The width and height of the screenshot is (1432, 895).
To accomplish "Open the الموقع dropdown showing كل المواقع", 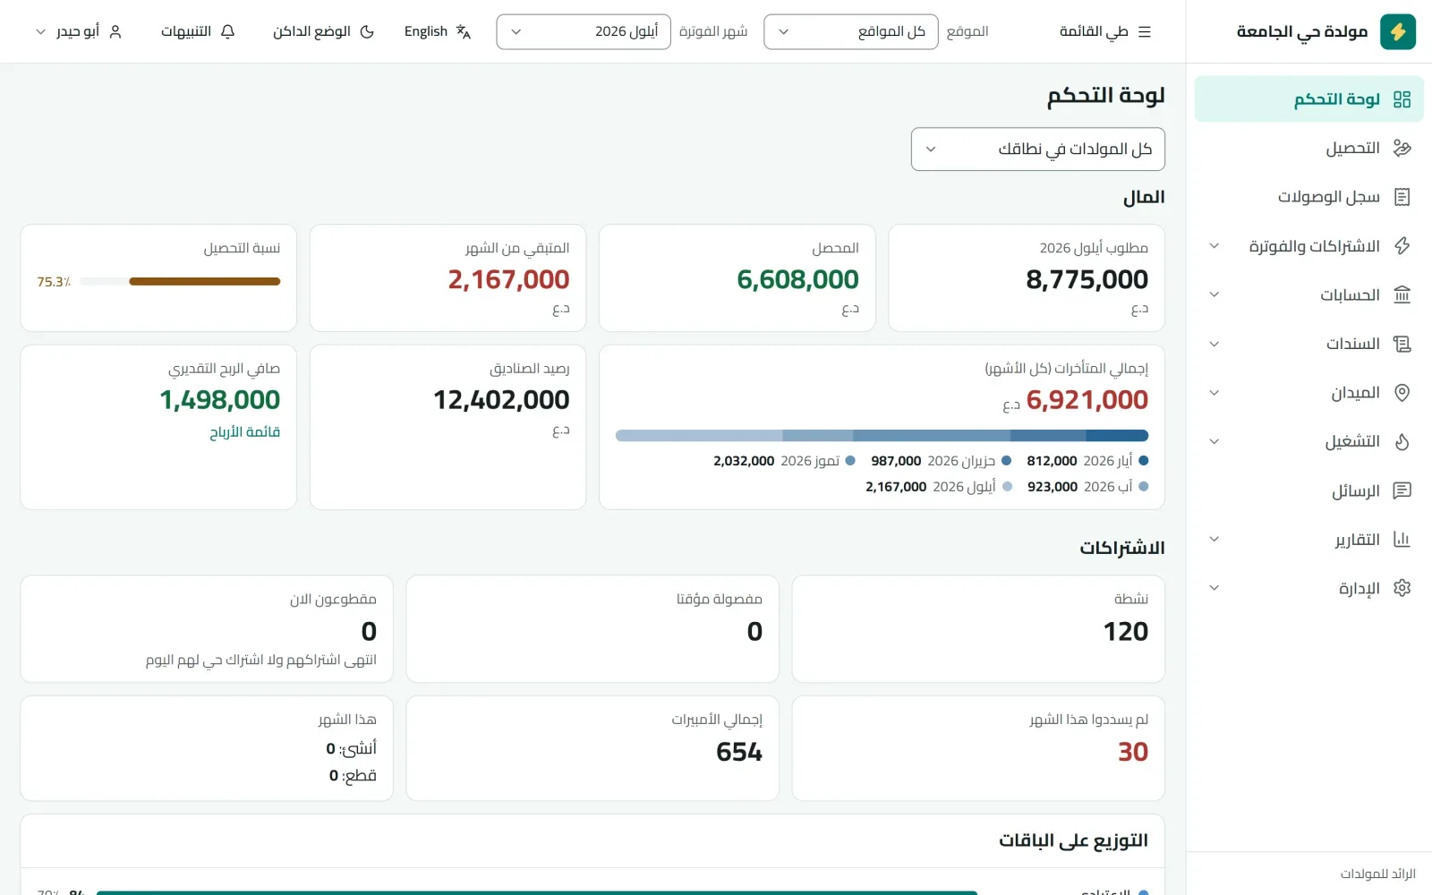I will pos(850,31).
